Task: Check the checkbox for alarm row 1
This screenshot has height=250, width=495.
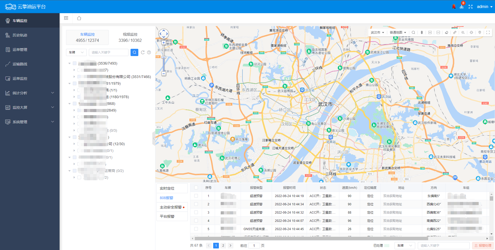Action: [196, 196]
